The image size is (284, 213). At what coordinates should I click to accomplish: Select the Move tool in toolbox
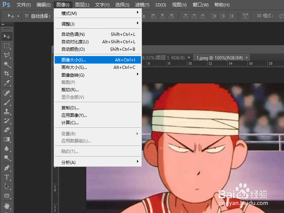pyautogui.click(x=7, y=37)
